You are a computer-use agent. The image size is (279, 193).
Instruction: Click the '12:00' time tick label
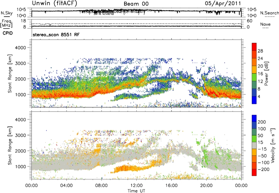pyautogui.click(x=136, y=186)
